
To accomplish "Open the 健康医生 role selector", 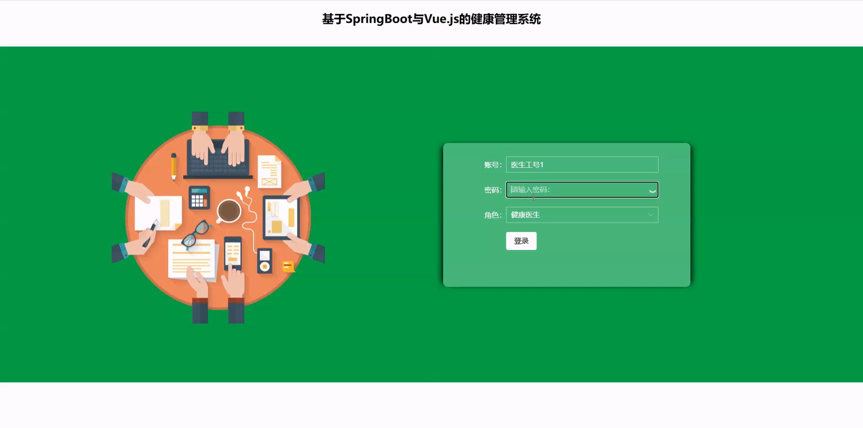I will 582,215.
